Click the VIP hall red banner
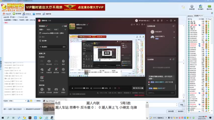Viewport: 214px width, 120px height. [65, 7]
